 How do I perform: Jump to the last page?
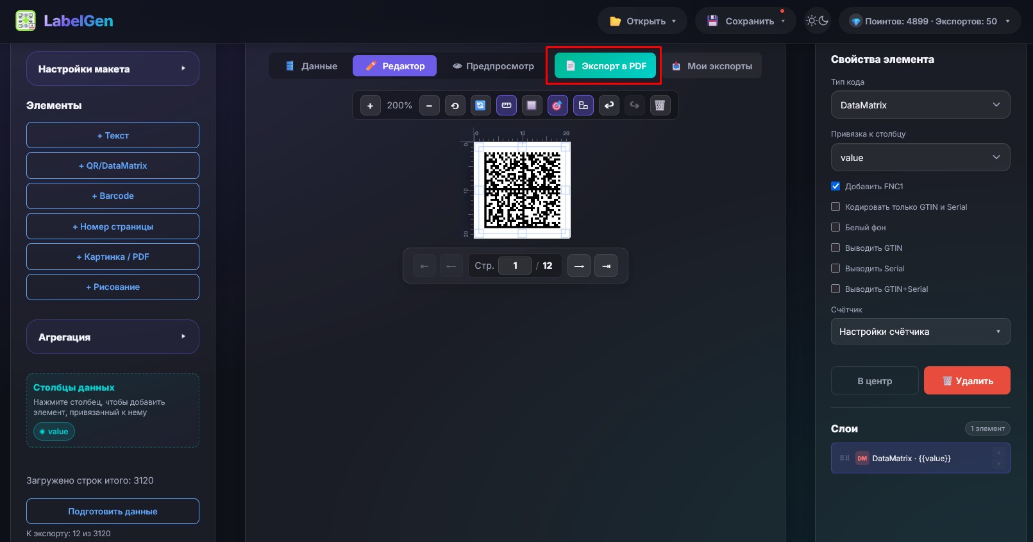[606, 266]
